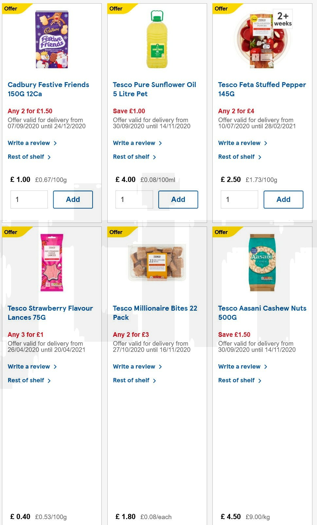Screen dimensions: 317x525
Task: View the Aasani Cashew Nuts product image
Action: [262, 263]
